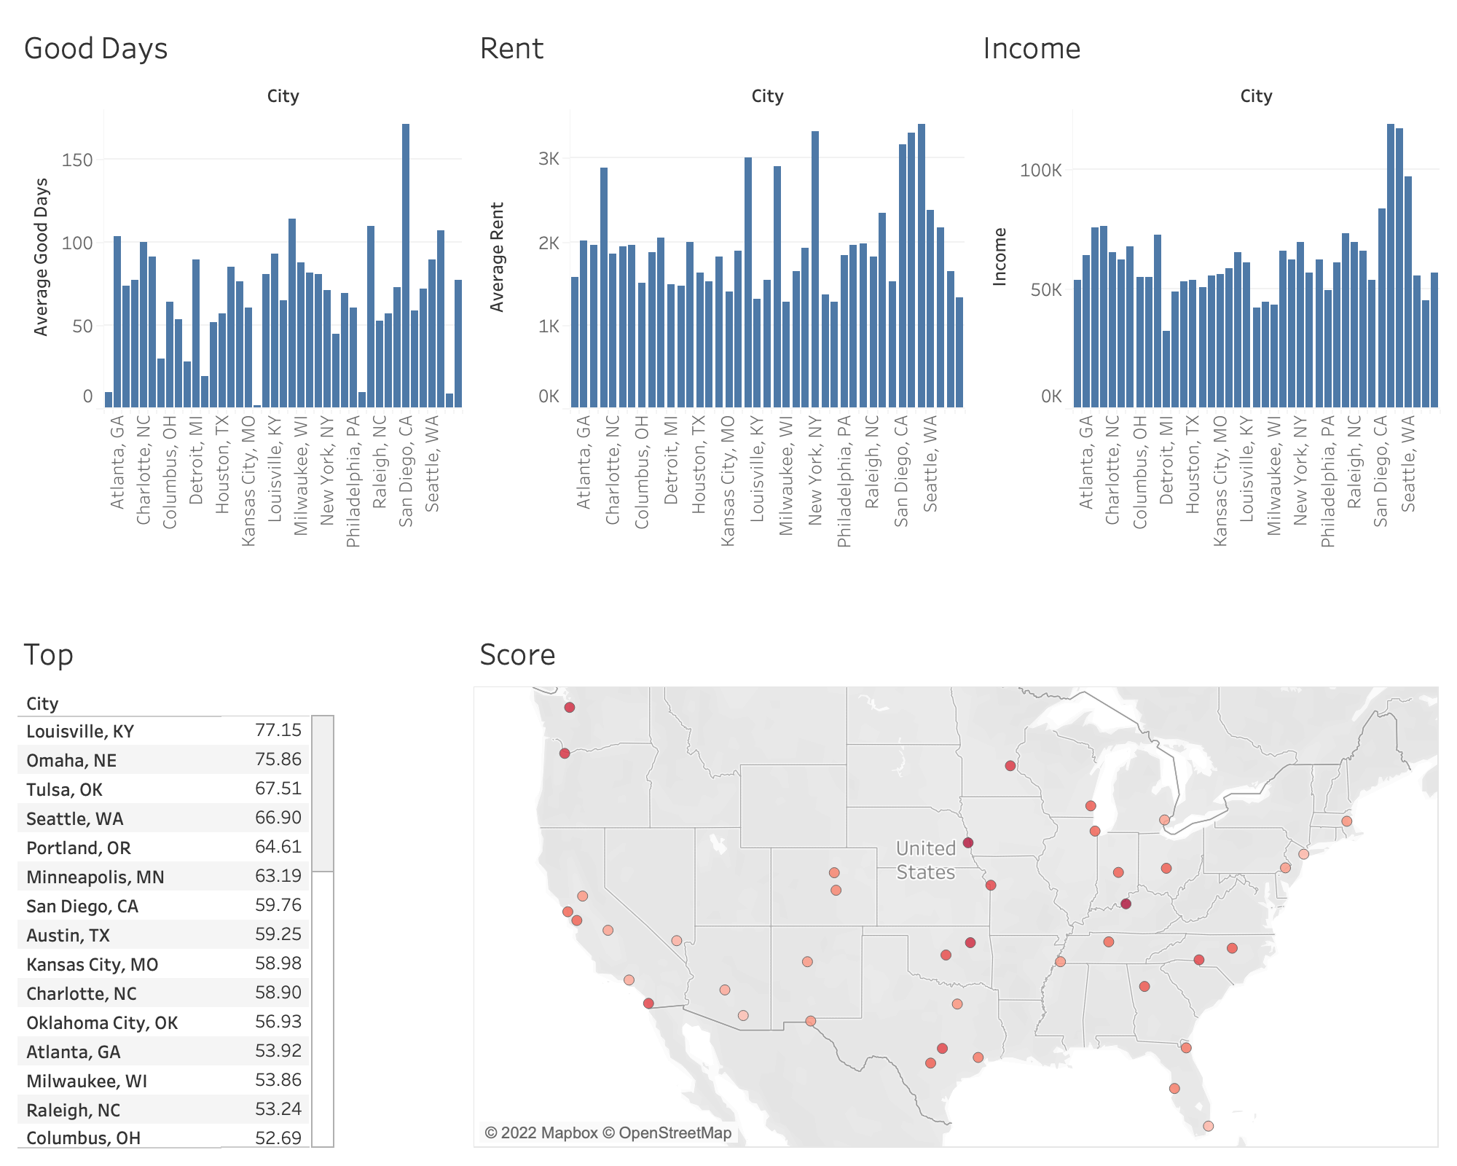Select the Boston dot on the map
1457x1166 pixels.
pos(1347,821)
